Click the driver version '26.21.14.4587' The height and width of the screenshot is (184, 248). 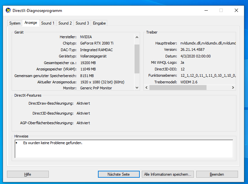pos(193,49)
